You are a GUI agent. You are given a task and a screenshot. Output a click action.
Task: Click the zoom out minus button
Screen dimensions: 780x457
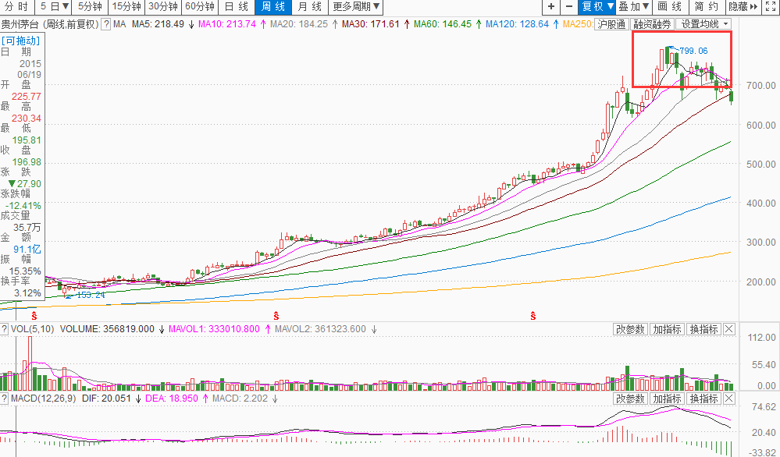568,7
